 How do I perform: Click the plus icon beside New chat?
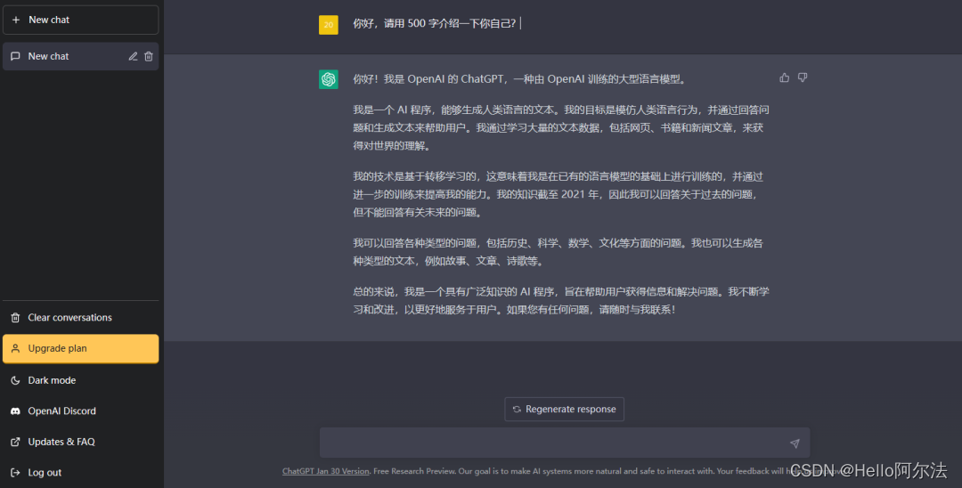pyautogui.click(x=16, y=20)
